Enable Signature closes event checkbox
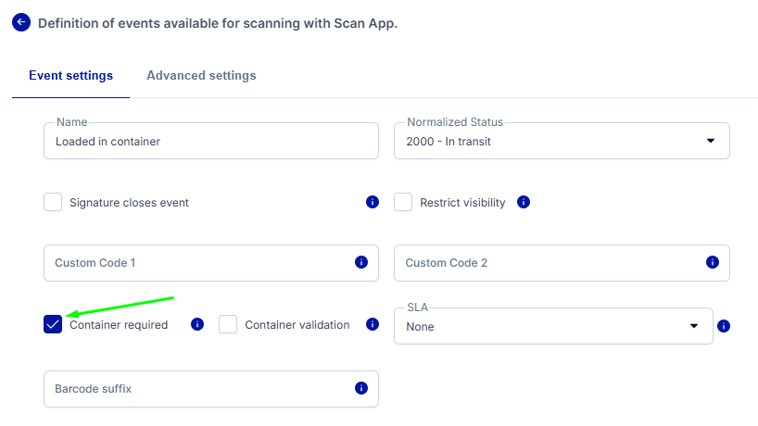This screenshot has width=758, height=426. (x=53, y=202)
